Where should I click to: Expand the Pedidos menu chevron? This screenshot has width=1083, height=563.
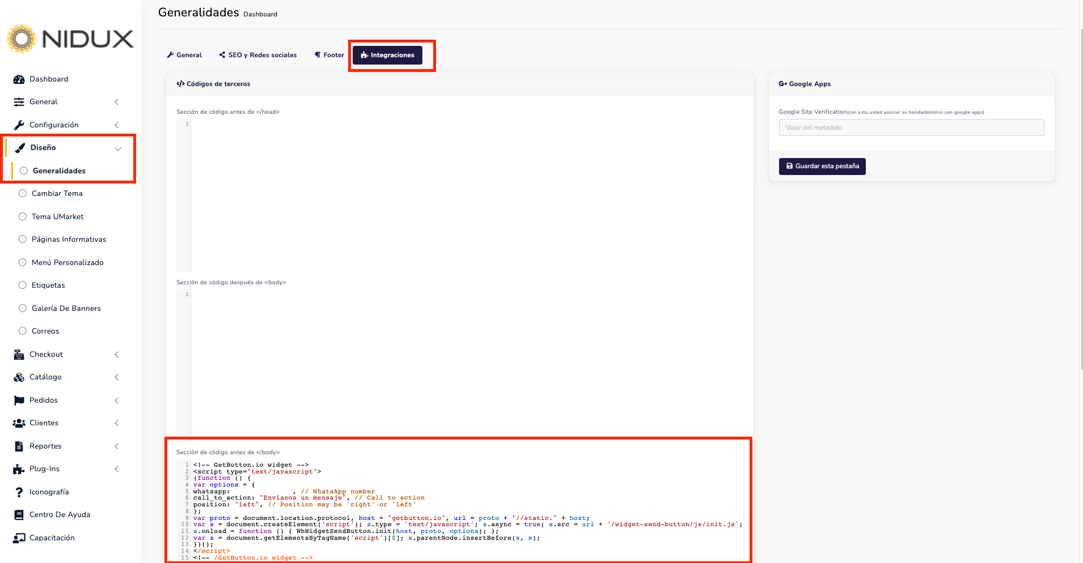117,400
